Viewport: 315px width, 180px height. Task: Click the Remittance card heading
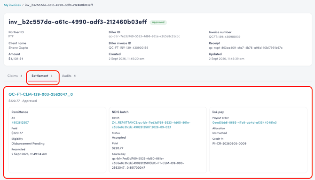click(x=20, y=112)
